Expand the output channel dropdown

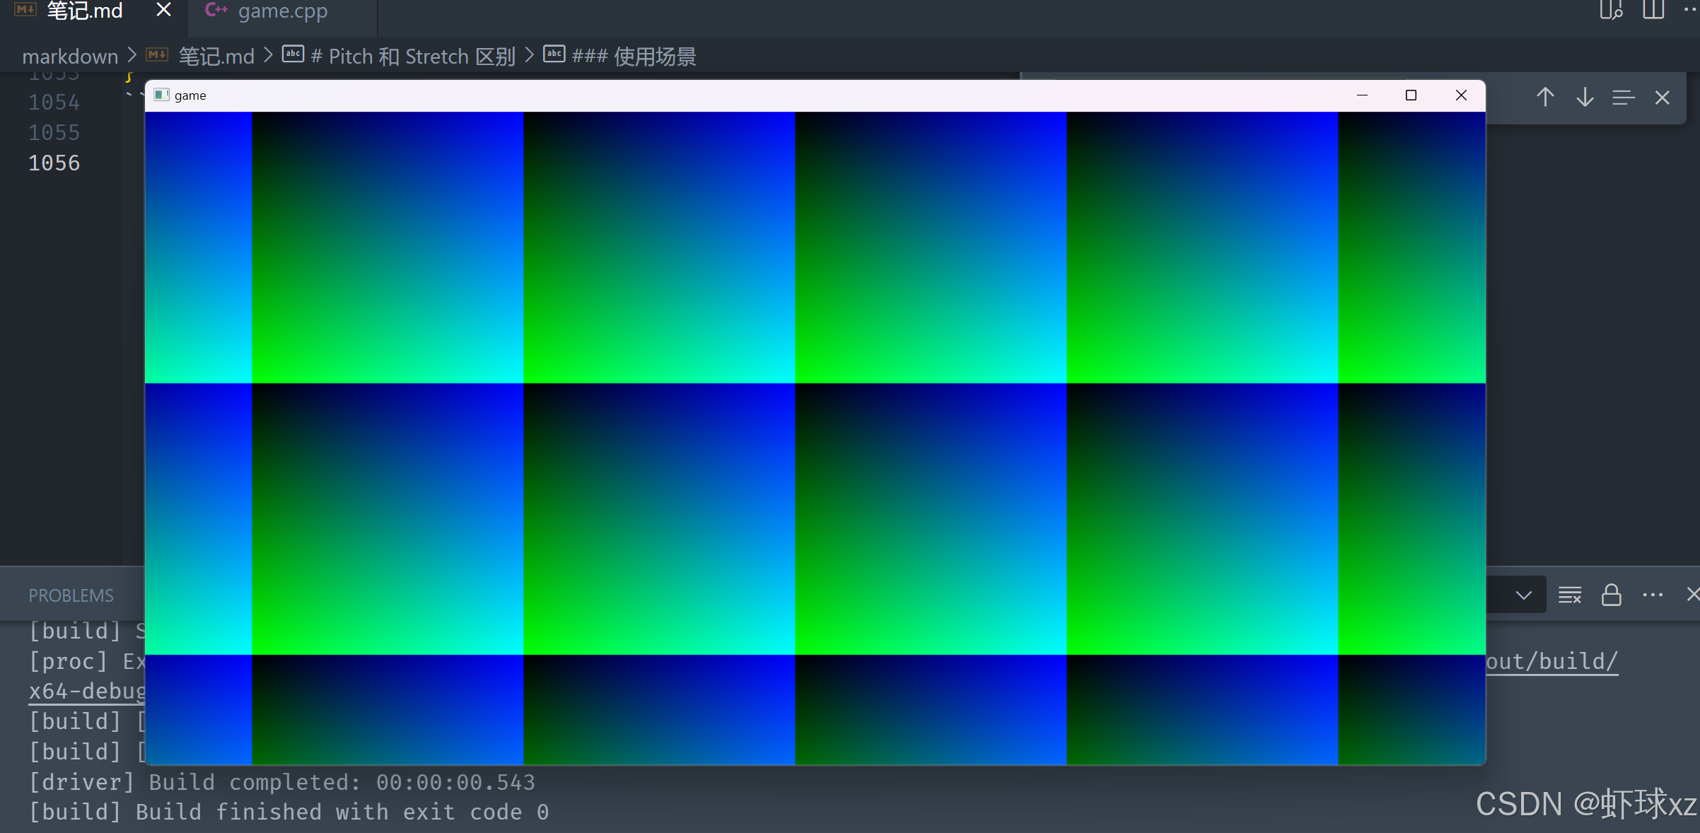[x=1524, y=595]
